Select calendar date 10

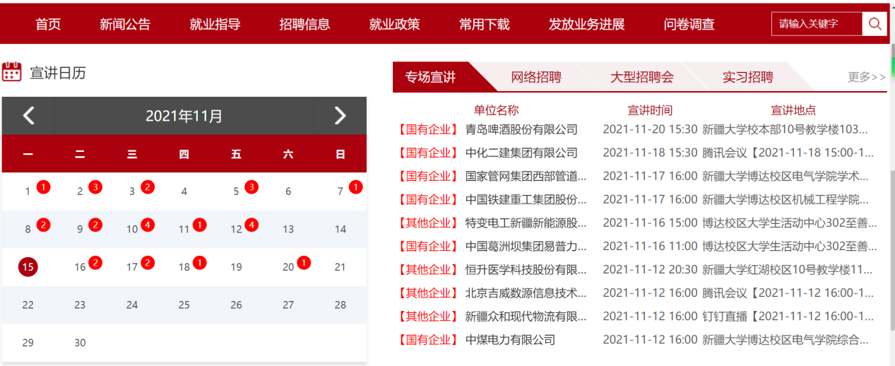132,229
